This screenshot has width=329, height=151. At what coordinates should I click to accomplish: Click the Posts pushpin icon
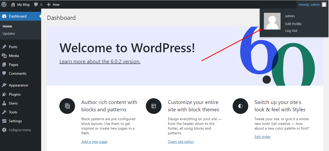4,47
